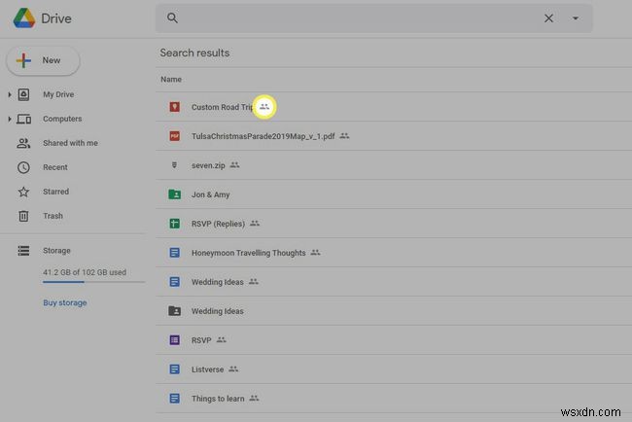Click the My Drive icon in sidebar

coord(23,94)
